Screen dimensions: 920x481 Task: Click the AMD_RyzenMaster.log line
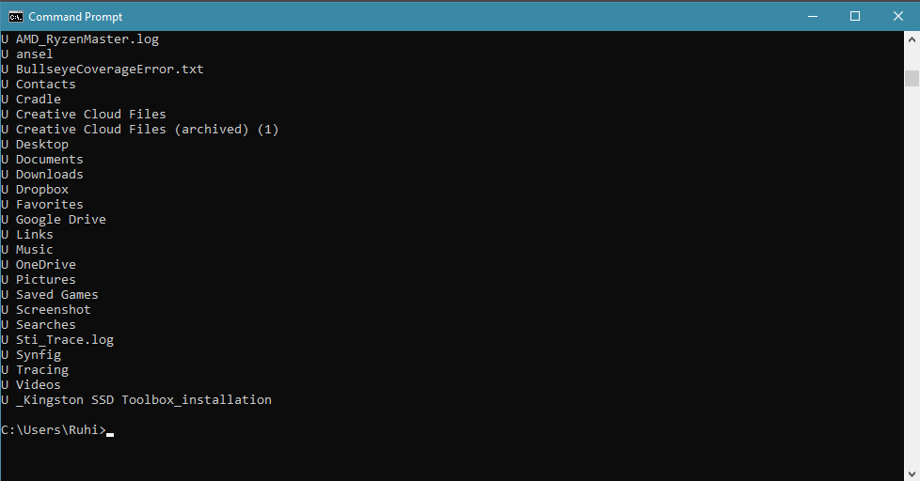[80, 39]
